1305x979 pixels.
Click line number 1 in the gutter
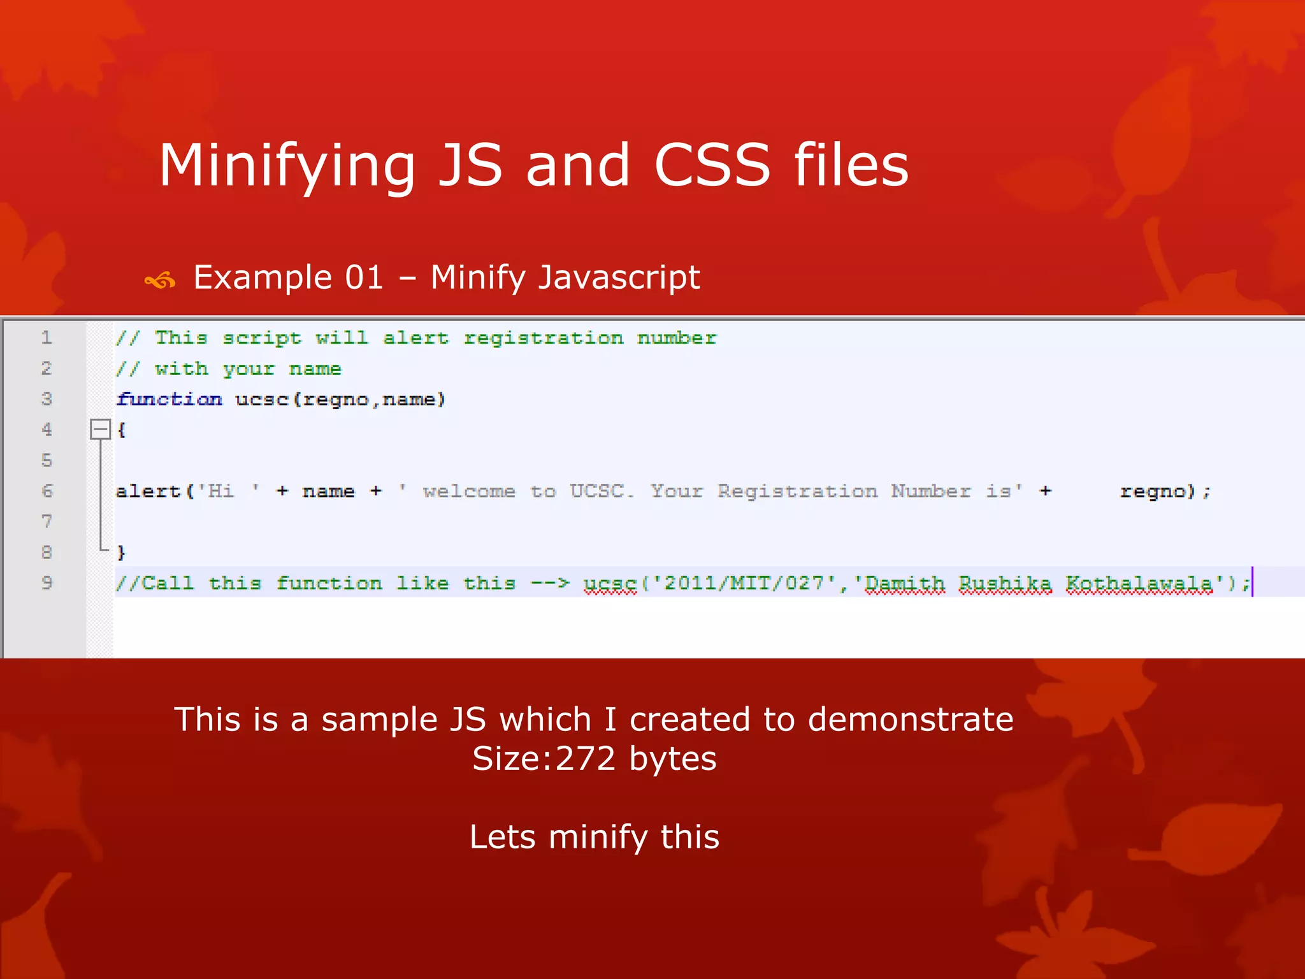pyautogui.click(x=47, y=337)
